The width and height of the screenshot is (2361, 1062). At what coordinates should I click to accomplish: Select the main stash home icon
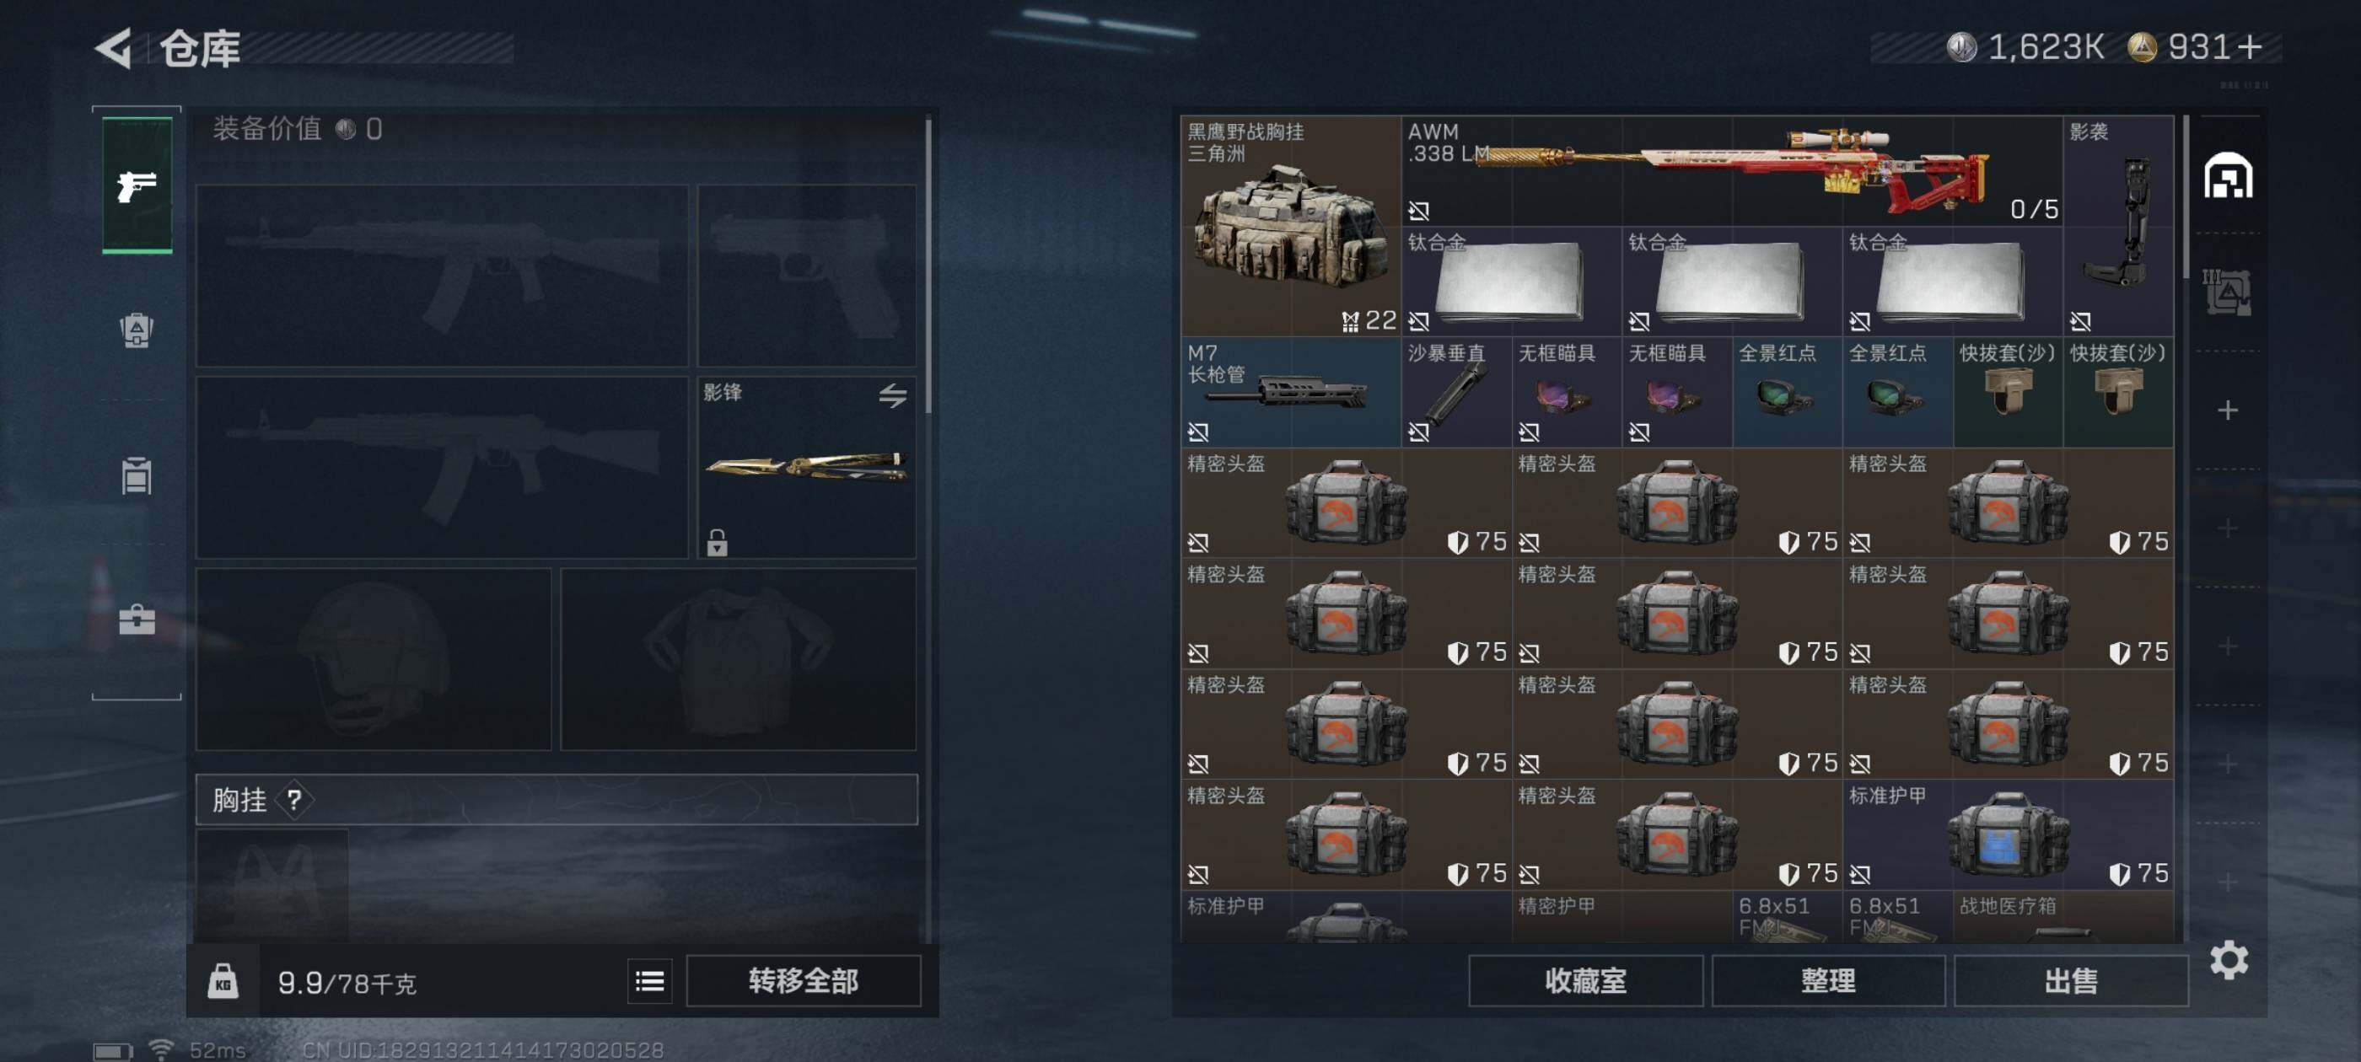tap(2228, 175)
